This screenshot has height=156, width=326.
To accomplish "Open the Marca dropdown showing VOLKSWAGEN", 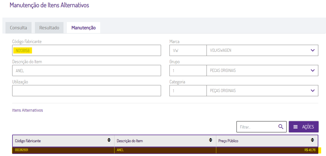I will pos(262,50).
